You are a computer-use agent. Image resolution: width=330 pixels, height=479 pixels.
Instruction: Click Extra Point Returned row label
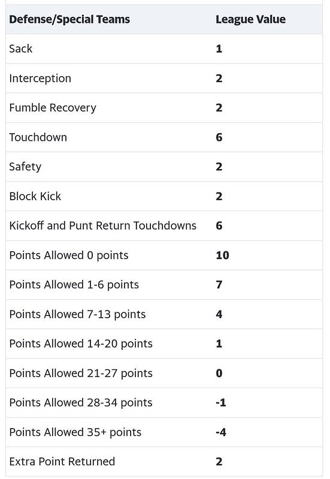point(62,462)
